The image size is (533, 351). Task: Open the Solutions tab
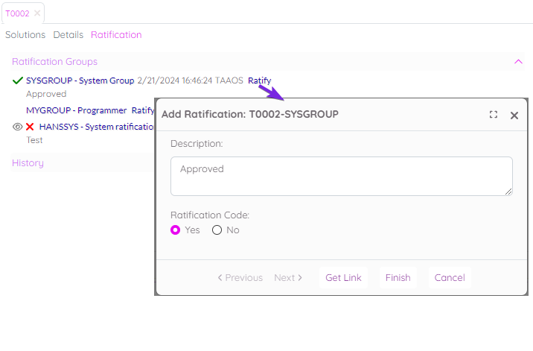pos(25,35)
